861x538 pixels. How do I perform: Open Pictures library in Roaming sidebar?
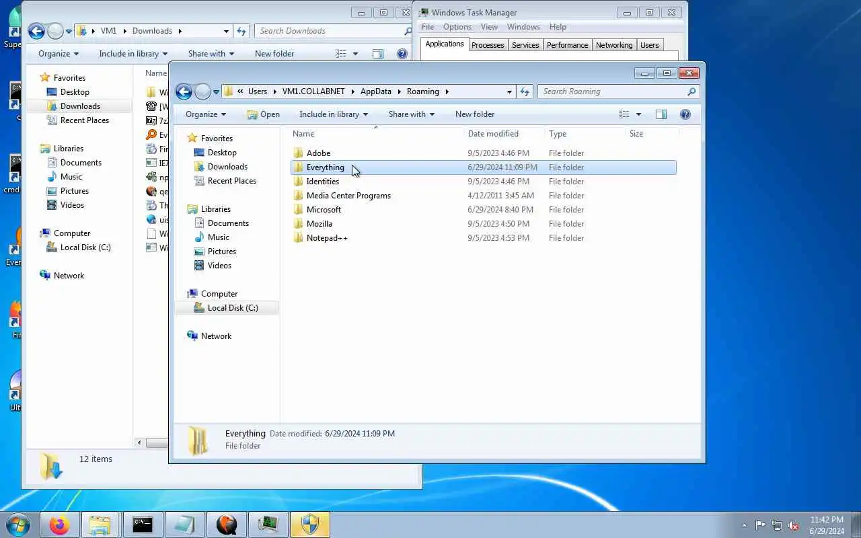pos(221,252)
